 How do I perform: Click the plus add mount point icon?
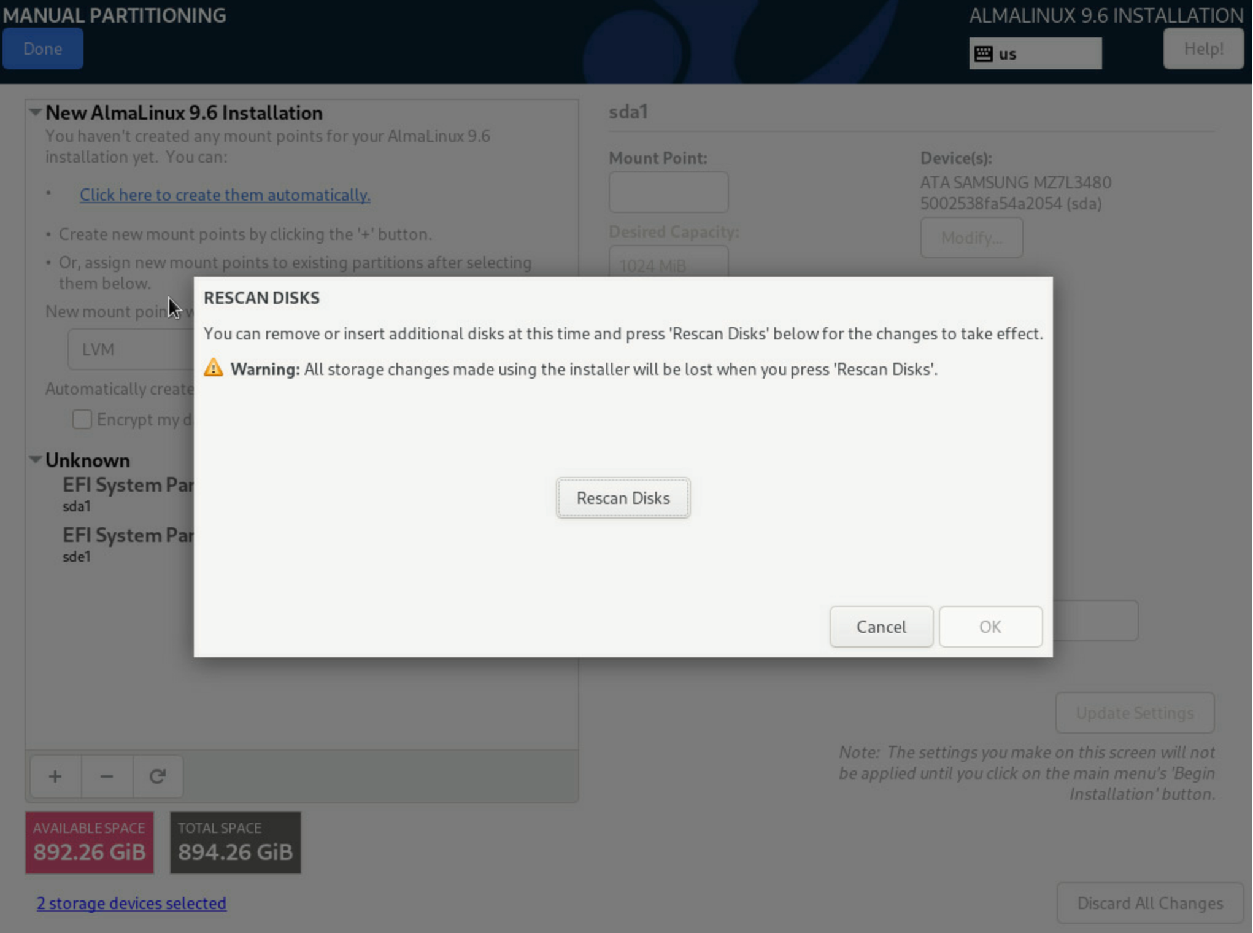pyautogui.click(x=55, y=776)
